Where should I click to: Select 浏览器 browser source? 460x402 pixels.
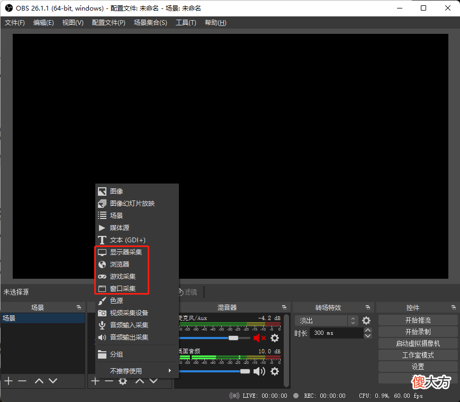click(x=137, y=264)
